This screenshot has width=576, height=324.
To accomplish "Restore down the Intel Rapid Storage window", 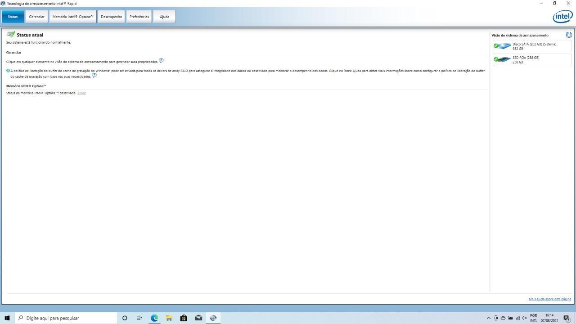I will click(554, 3).
